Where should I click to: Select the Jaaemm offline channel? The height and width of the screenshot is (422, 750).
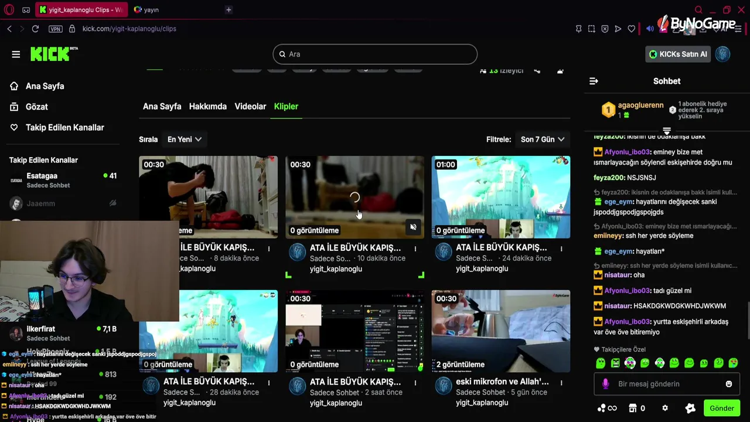coord(63,203)
